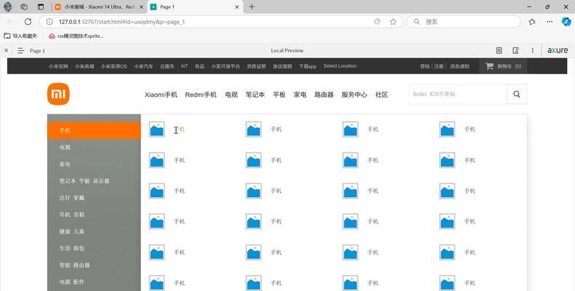Open Xiaomi手机 in the main navigation
This screenshot has width=575, height=291.
coord(161,95)
